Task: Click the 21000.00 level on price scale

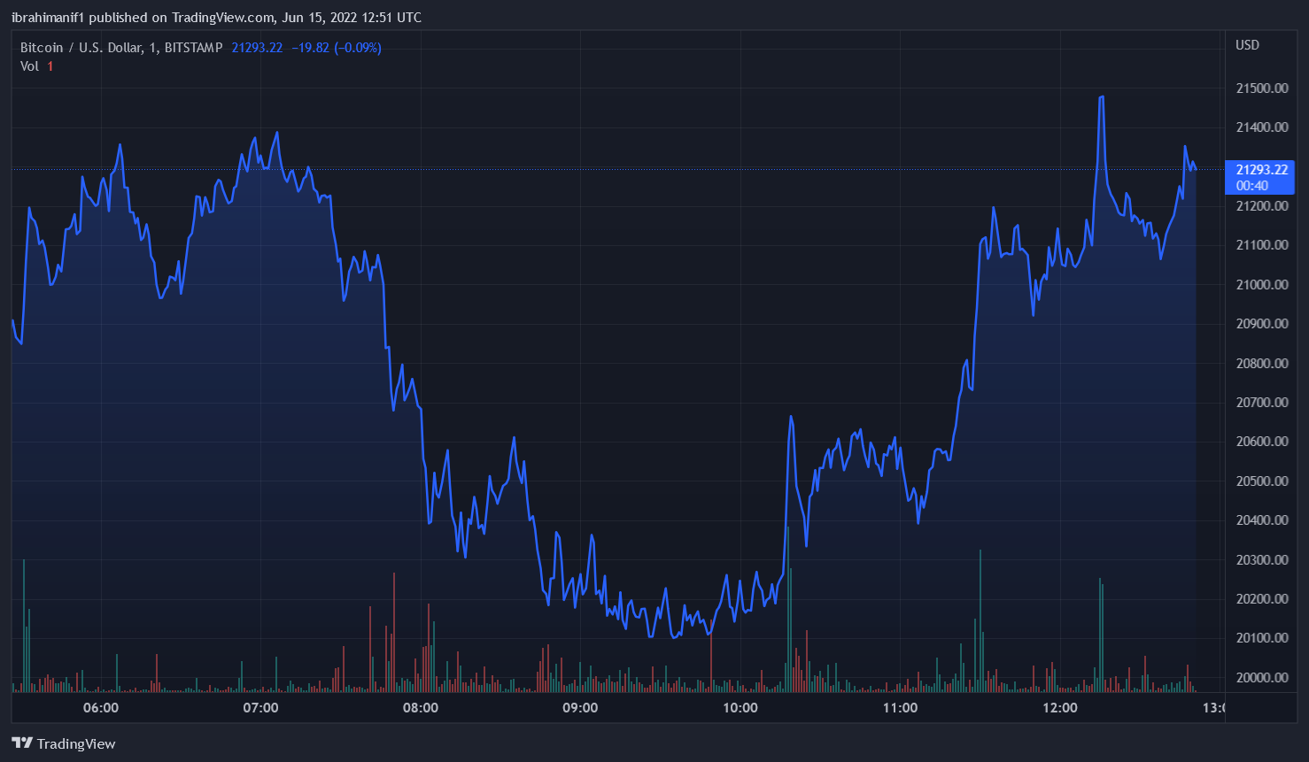Action: 1262,285
